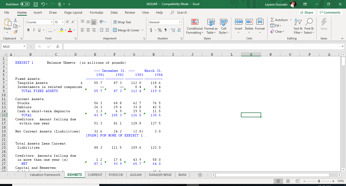Open the JAGUAR worksheet tab
Screen dimensions: 346x186
[136, 175]
